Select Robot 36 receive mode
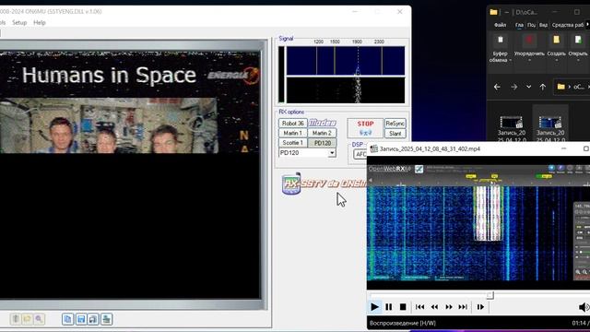 (293, 123)
